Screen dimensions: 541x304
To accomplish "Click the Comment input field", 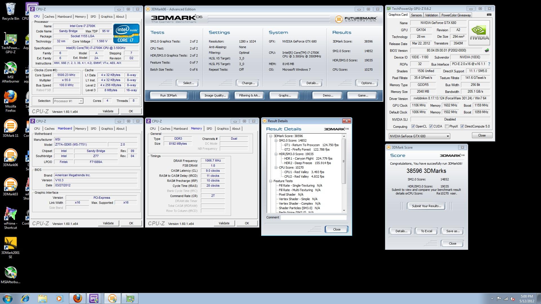I will (x=313, y=217).
